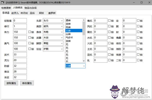Enable lock checkbox for 二攻

[138, 60]
